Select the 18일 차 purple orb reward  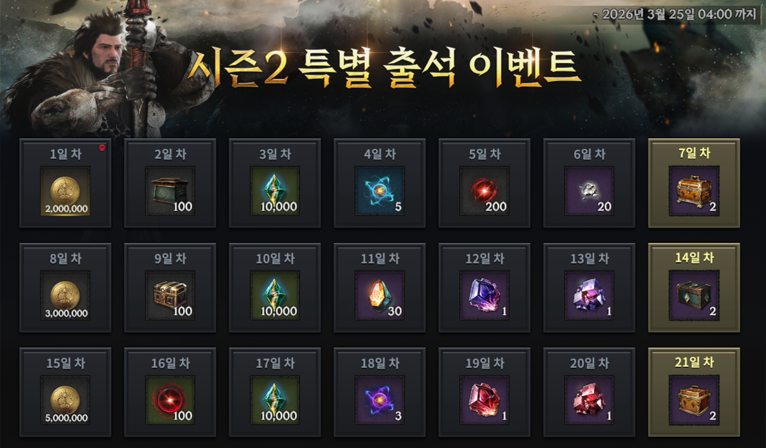tap(380, 400)
